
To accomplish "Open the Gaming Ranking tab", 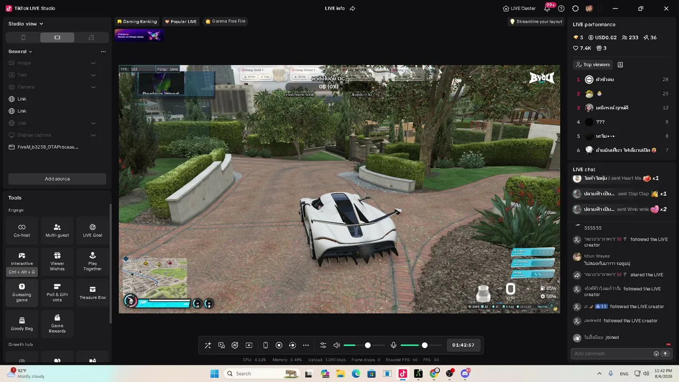I will pyautogui.click(x=137, y=22).
